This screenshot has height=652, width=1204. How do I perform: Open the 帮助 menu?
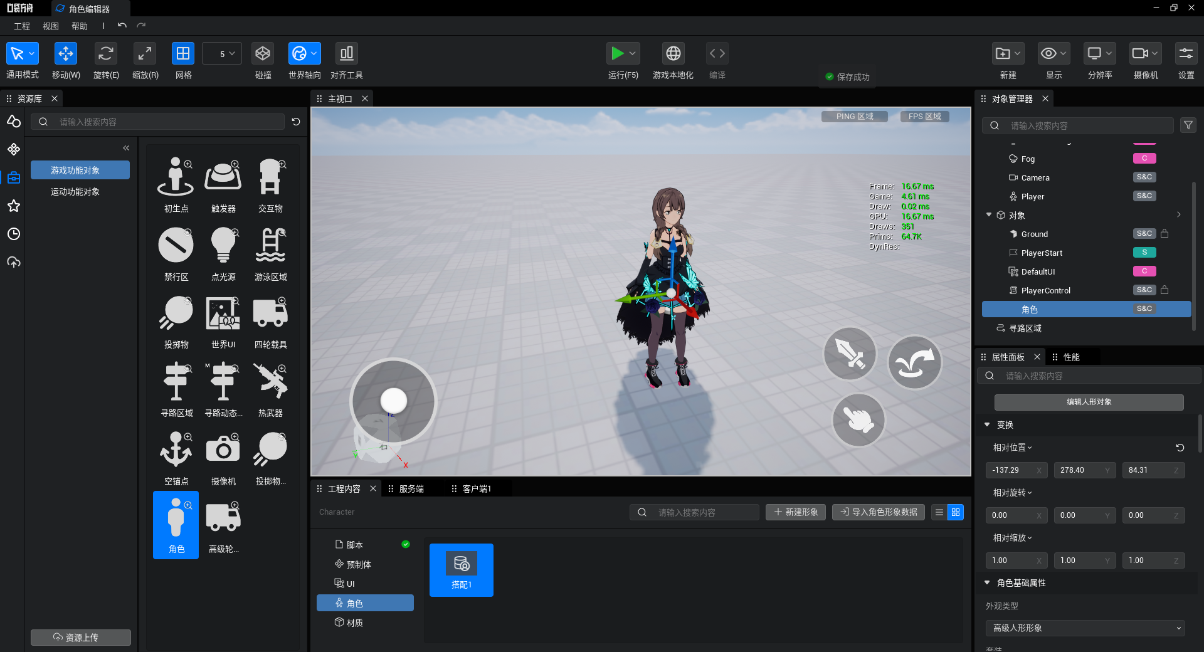(80, 26)
